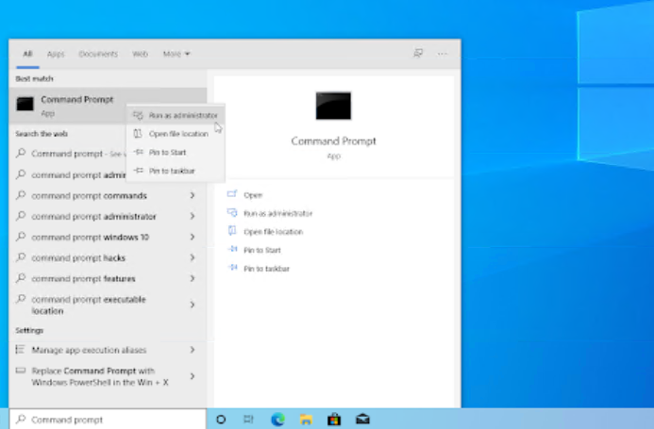
Task: Click Open in the right preview pane
Action: point(253,195)
